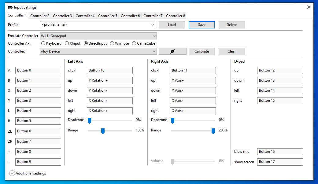Click Right Axis right field X Axis+
Screen dimensions: 318x184
(x=193, y=111)
